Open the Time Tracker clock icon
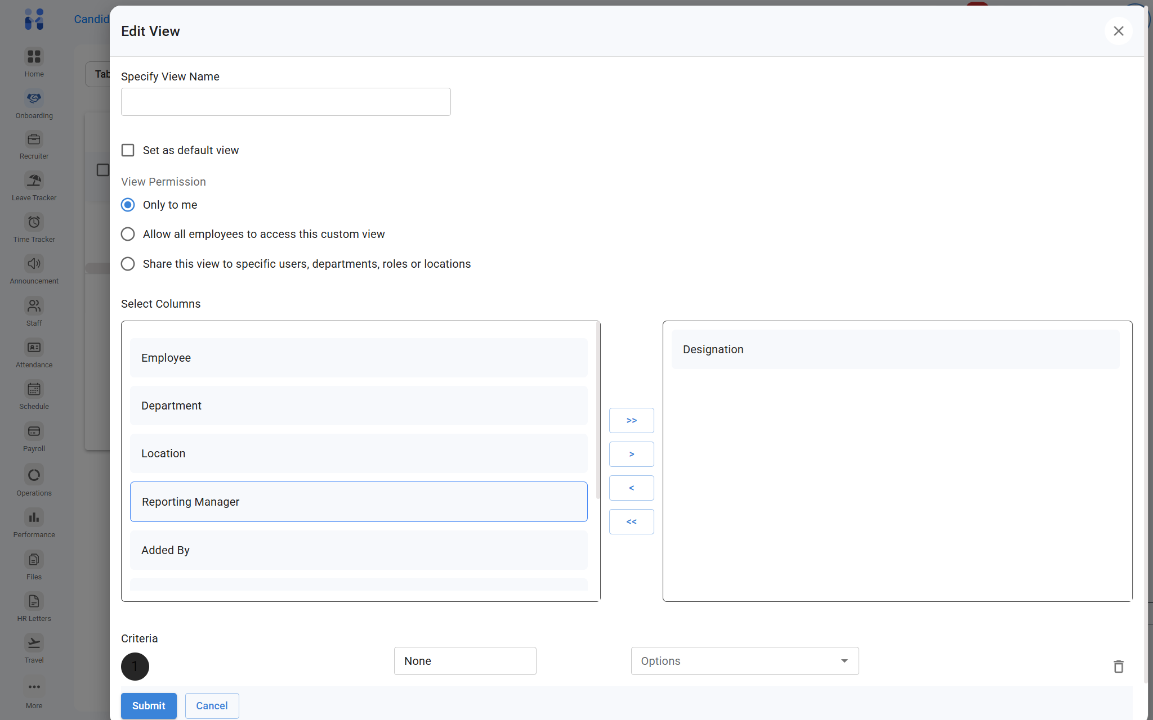 click(34, 222)
